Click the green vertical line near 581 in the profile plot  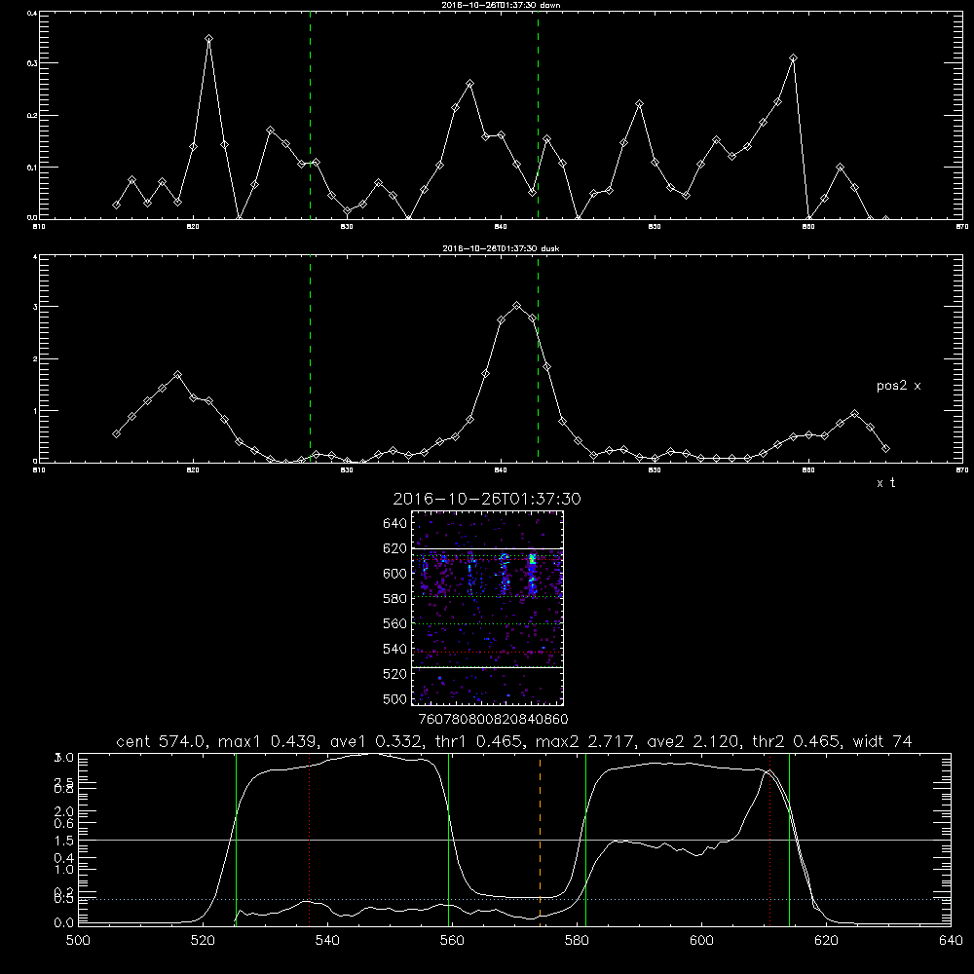(x=585, y=839)
